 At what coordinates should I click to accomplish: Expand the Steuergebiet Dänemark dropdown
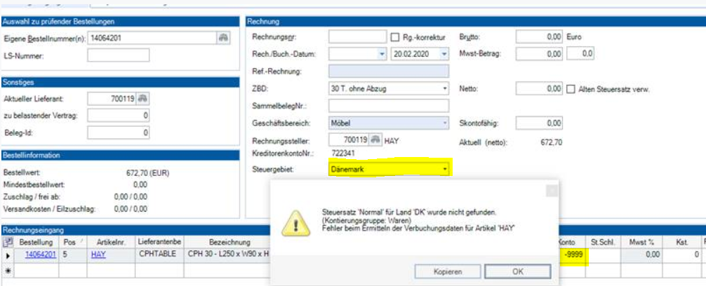tap(444, 169)
